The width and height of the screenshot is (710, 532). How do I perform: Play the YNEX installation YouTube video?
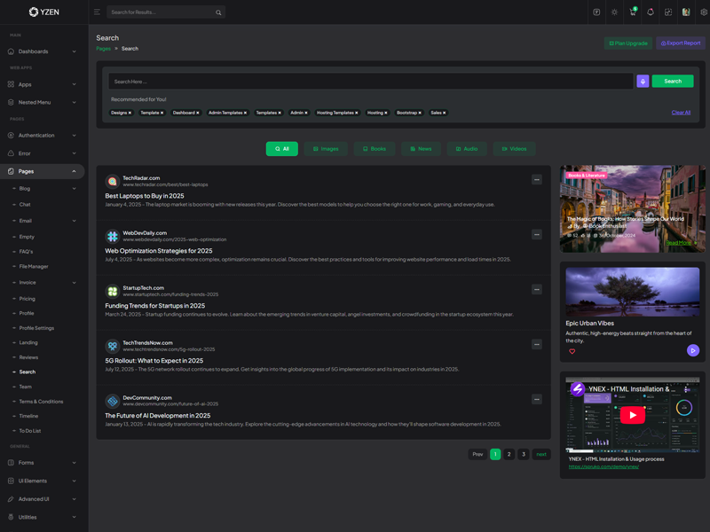632,415
